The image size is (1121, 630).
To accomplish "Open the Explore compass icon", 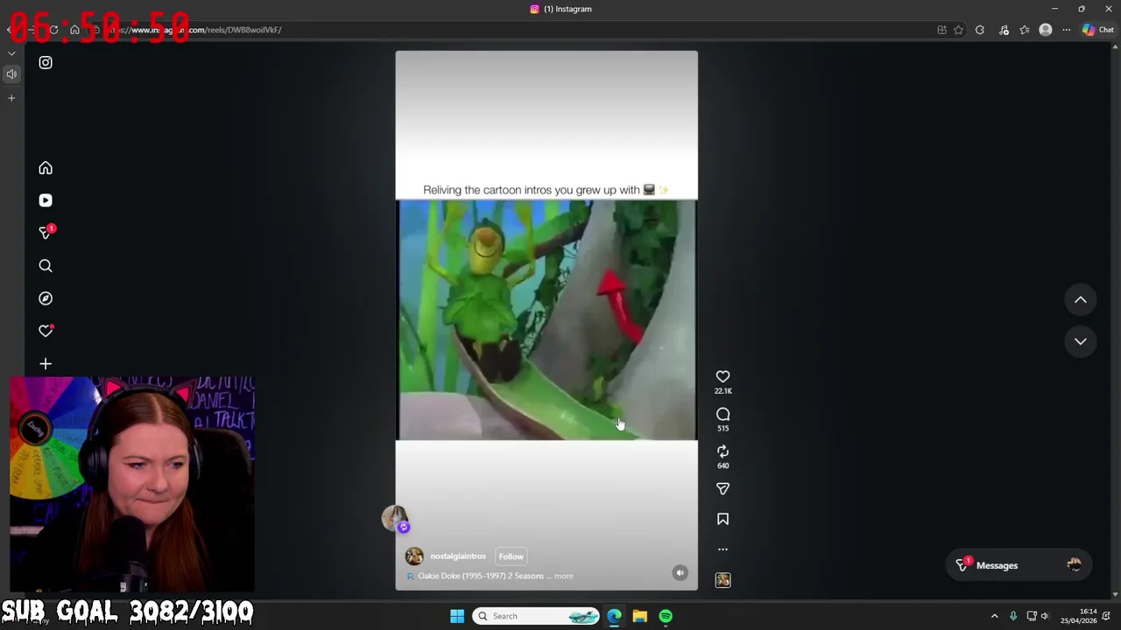I will 46,298.
